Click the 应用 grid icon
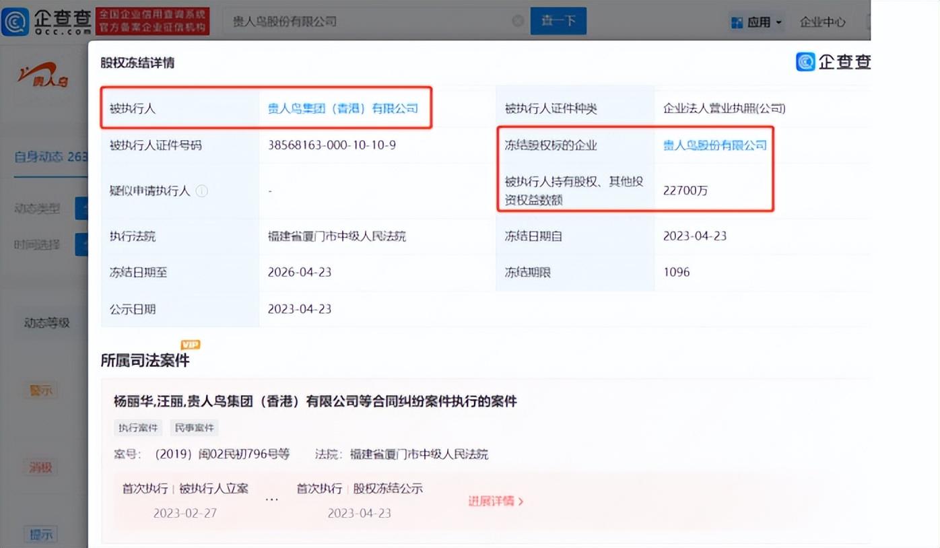 click(737, 22)
